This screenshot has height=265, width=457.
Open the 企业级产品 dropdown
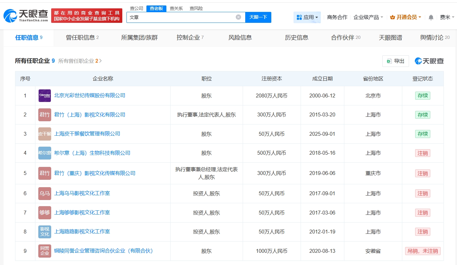(368, 17)
